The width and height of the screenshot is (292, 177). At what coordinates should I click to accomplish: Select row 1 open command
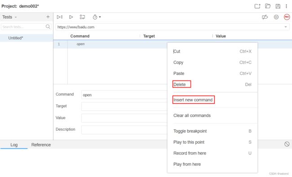point(110,44)
